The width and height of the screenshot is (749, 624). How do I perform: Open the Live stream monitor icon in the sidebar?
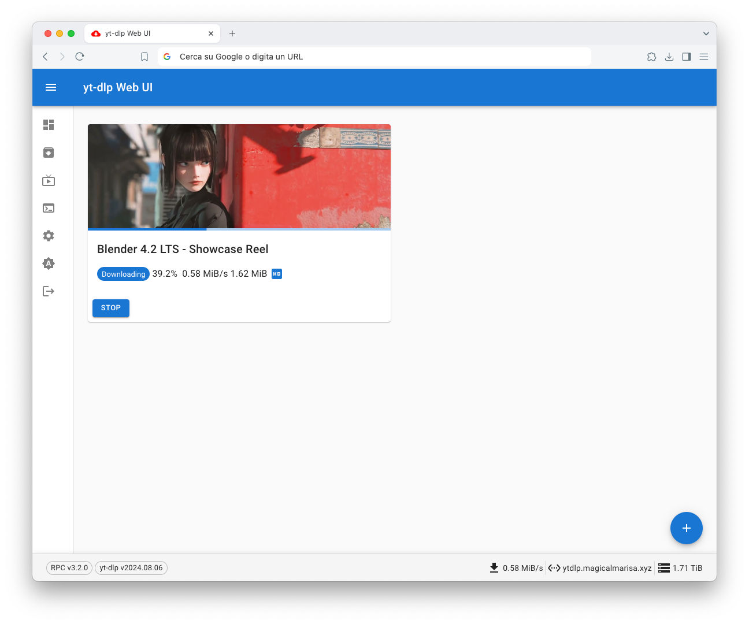tap(49, 181)
